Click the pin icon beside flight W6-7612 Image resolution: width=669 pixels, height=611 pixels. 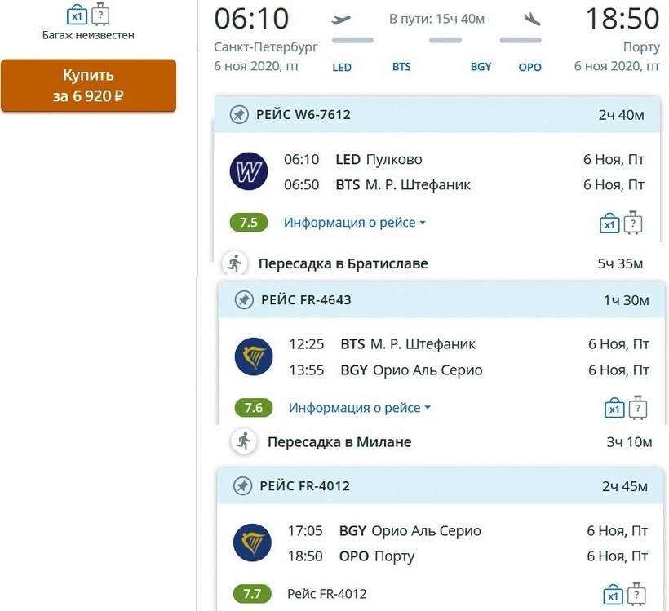pyautogui.click(x=239, y=115)
